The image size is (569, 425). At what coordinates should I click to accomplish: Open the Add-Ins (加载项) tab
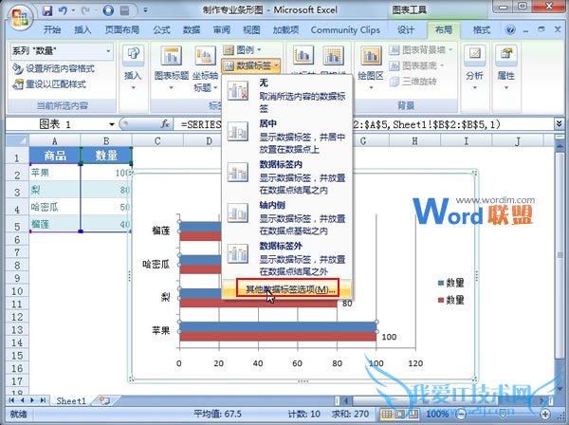click(x=286, y=29)
